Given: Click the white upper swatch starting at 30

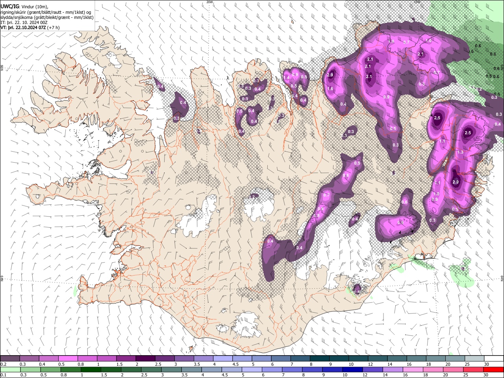Looking at the screenshot, I should point(493,359).
